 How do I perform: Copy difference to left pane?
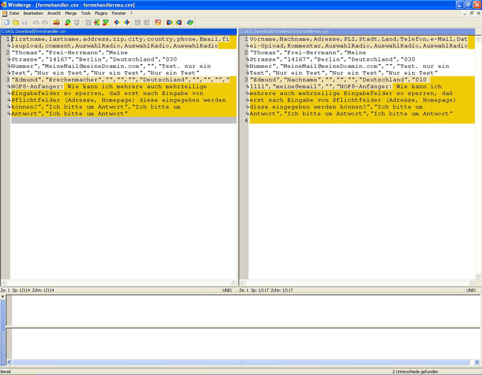pos(126,23)
